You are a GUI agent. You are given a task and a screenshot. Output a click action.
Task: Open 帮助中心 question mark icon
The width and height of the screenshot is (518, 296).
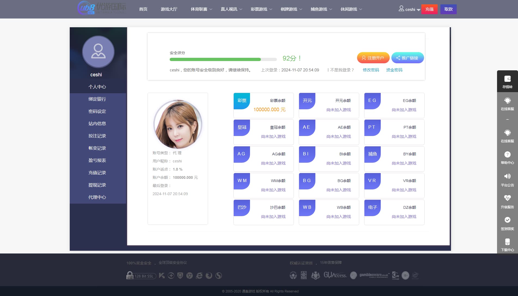coord(507,155)
